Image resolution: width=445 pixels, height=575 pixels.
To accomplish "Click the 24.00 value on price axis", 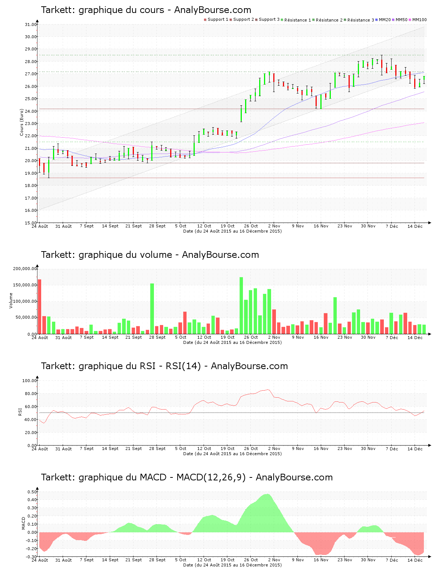I will click(x=30, y=111).
